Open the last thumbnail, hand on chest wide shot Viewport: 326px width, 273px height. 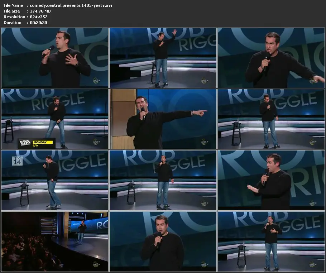271,241
